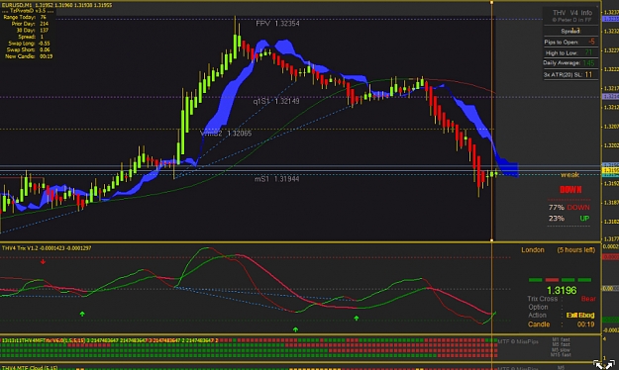Click the top handle of the vertical line
619x370 pixels.
[x=491, y=2]
